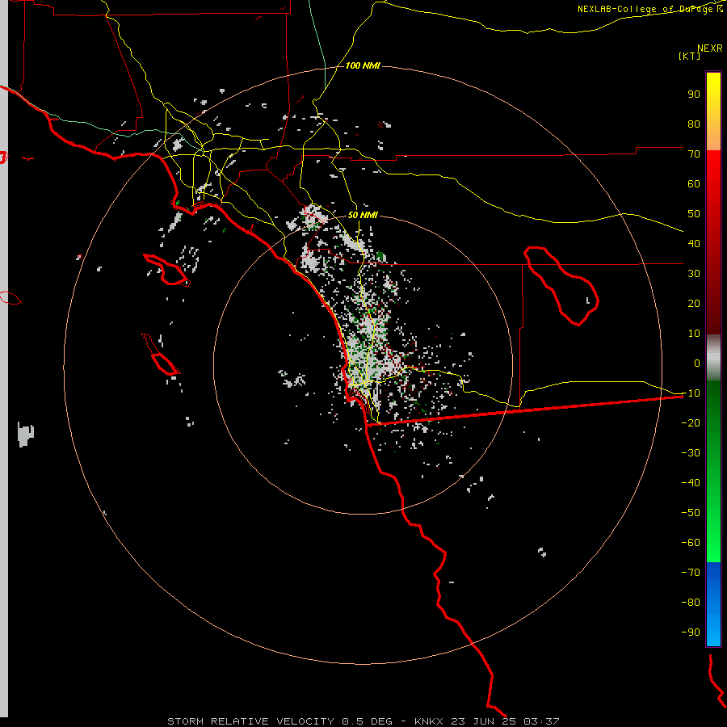This screenshot has width=727, height=727.
Task: Click the Storm Relative Velocity caption text
Action: 363,721
